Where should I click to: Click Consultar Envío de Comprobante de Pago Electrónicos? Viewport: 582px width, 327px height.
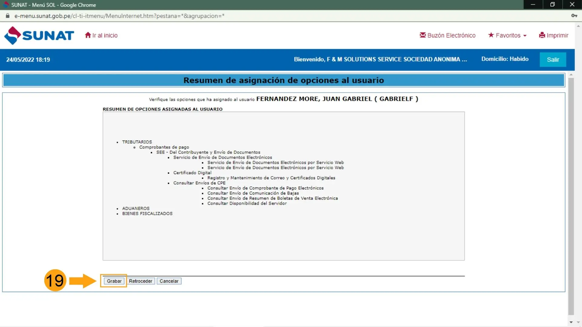pos(266,188)
